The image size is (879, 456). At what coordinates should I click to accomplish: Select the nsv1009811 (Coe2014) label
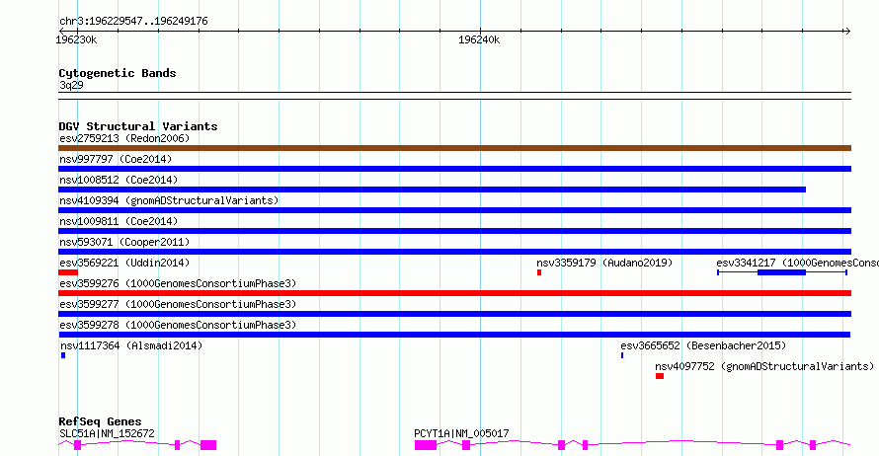pyautogui.click(x=119, y=221)
